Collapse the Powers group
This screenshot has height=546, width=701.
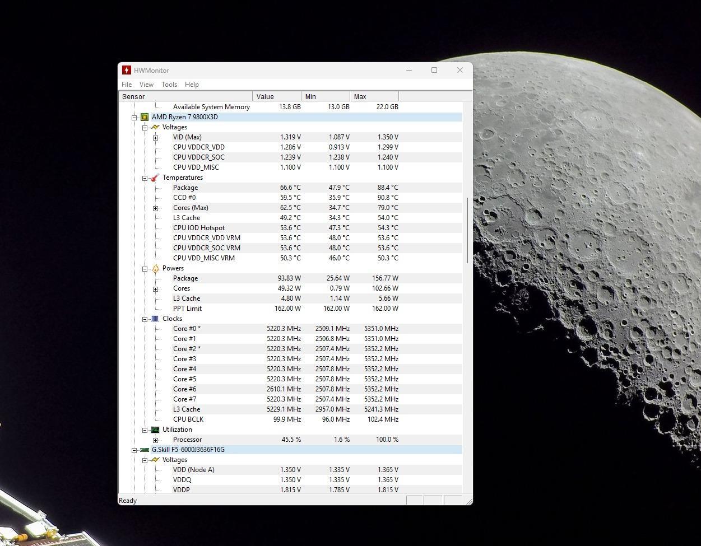click(x=145, y=269)
